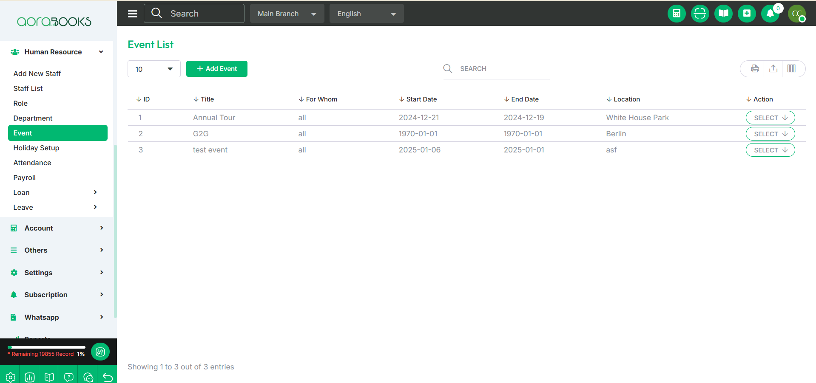Sort by ID column
This screenshot has height=383, width=816.
[143, 99]
